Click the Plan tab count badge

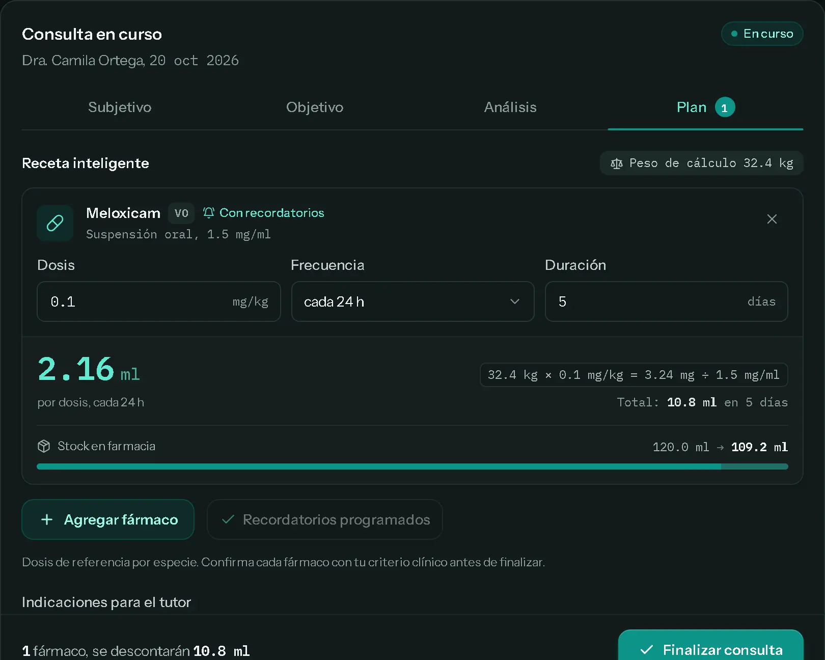pos(725,107)
